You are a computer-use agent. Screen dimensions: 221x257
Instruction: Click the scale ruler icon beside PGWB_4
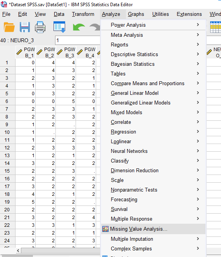coord(79,52)
